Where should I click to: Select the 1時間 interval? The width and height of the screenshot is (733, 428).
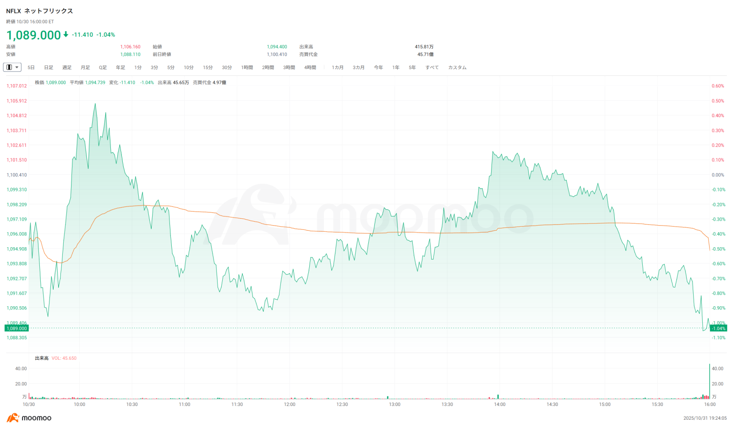click(247, 68)
